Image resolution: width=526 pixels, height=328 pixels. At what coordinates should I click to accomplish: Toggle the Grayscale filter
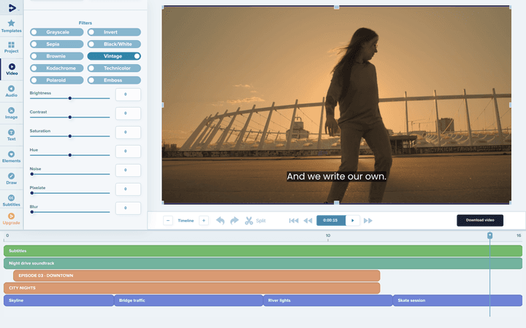point(57,32)
